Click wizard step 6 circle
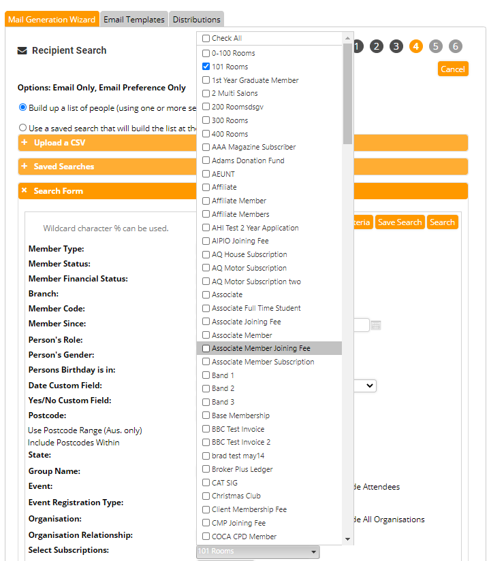 (456, 46)
